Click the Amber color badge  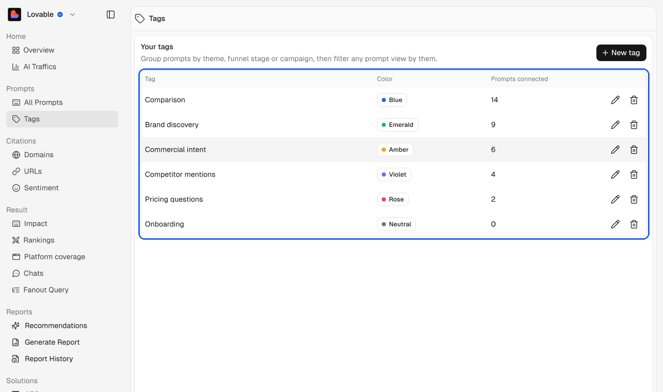tap(395, 150)
